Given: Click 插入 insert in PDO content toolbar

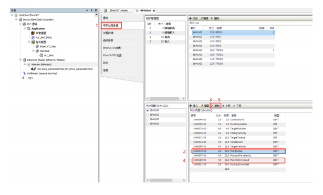Looking at the screenshot, I should point(193,106).
